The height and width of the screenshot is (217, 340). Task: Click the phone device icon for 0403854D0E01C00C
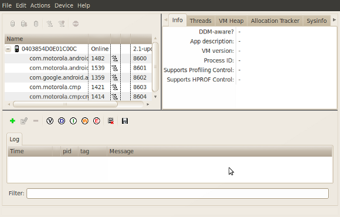pyautogui.click(x=16, y=49)
